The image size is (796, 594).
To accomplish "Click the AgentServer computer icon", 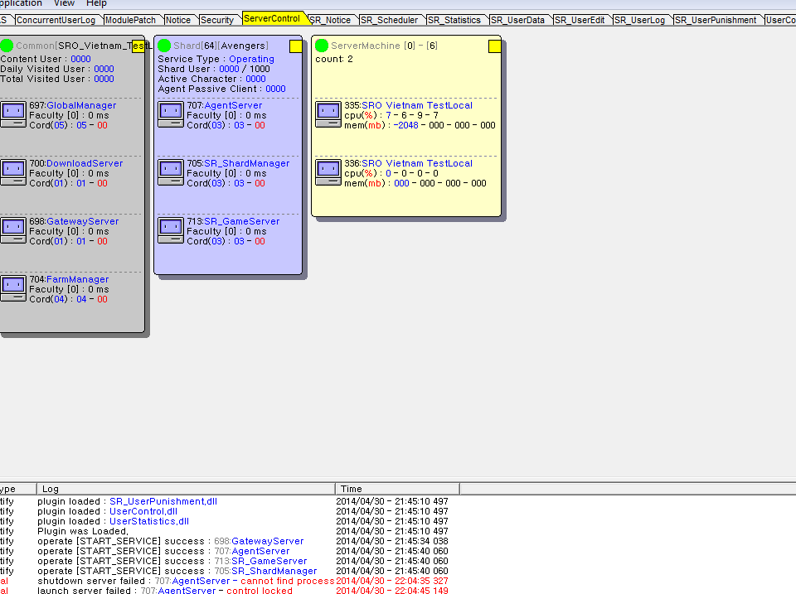I will [x=171, y=114].
